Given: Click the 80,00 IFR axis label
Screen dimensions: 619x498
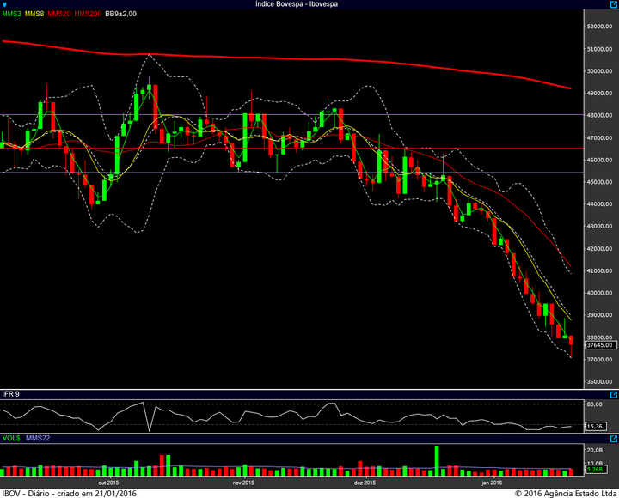Looking at the screenshot, I should coord(595,404).
